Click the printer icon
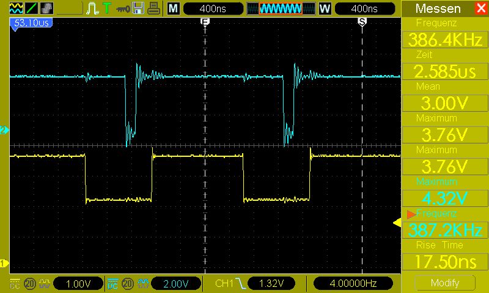The height and width of the screenshot is (293, 489). coord(154,9)
